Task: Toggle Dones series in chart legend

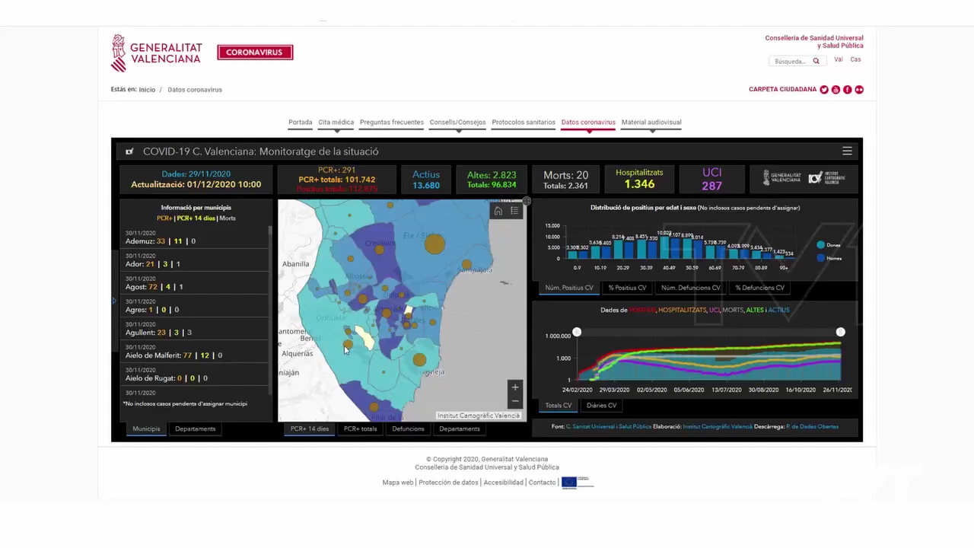Action: point(820,244)
